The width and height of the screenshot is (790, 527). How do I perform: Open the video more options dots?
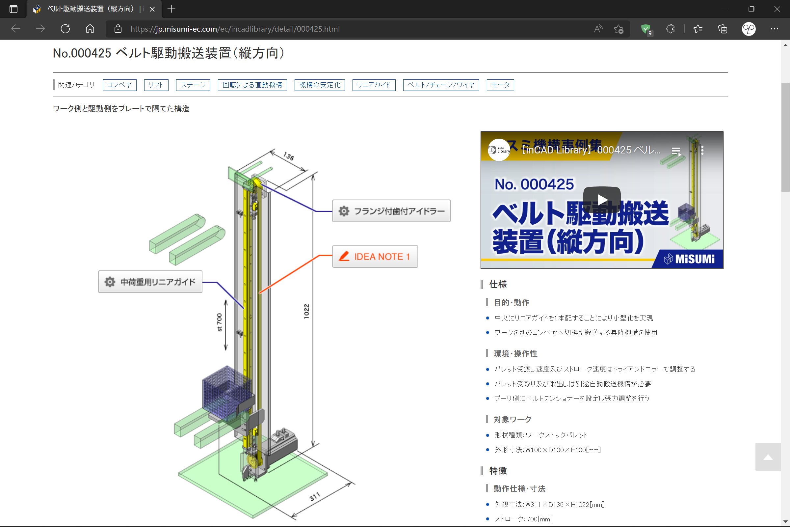tap(702, 150)
